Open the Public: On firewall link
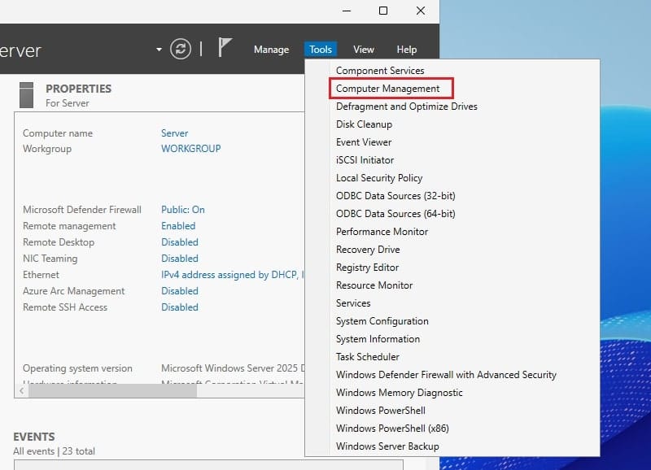This screenshot has height=470, width=651. click(183, 210)
